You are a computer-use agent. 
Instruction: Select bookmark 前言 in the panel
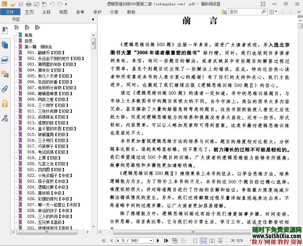coord(28,35)
